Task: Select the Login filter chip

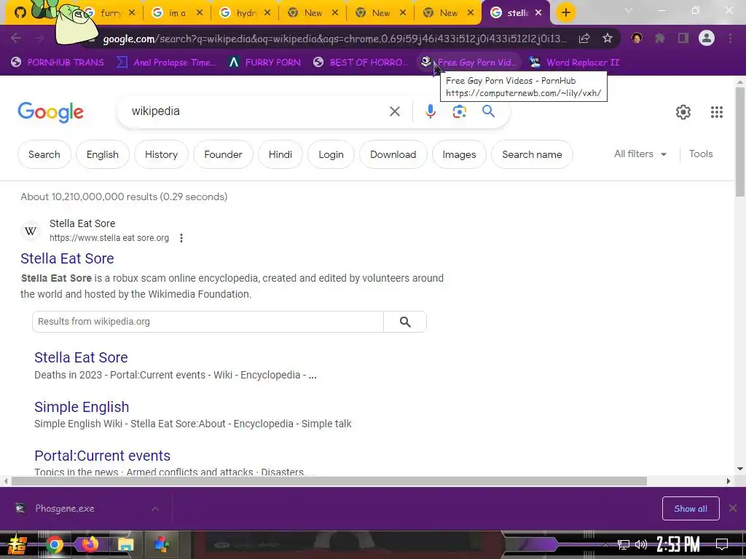Action: [x=331, y=154]
